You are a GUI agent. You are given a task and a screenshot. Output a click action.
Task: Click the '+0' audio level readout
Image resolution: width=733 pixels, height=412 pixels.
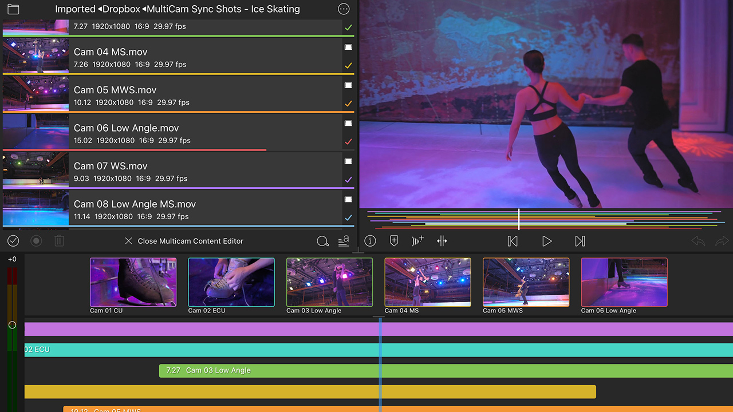(12, 259)
